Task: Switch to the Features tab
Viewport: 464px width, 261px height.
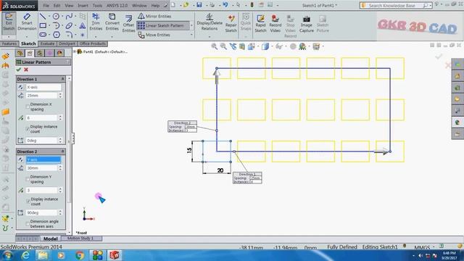Action: click(9, 43)
